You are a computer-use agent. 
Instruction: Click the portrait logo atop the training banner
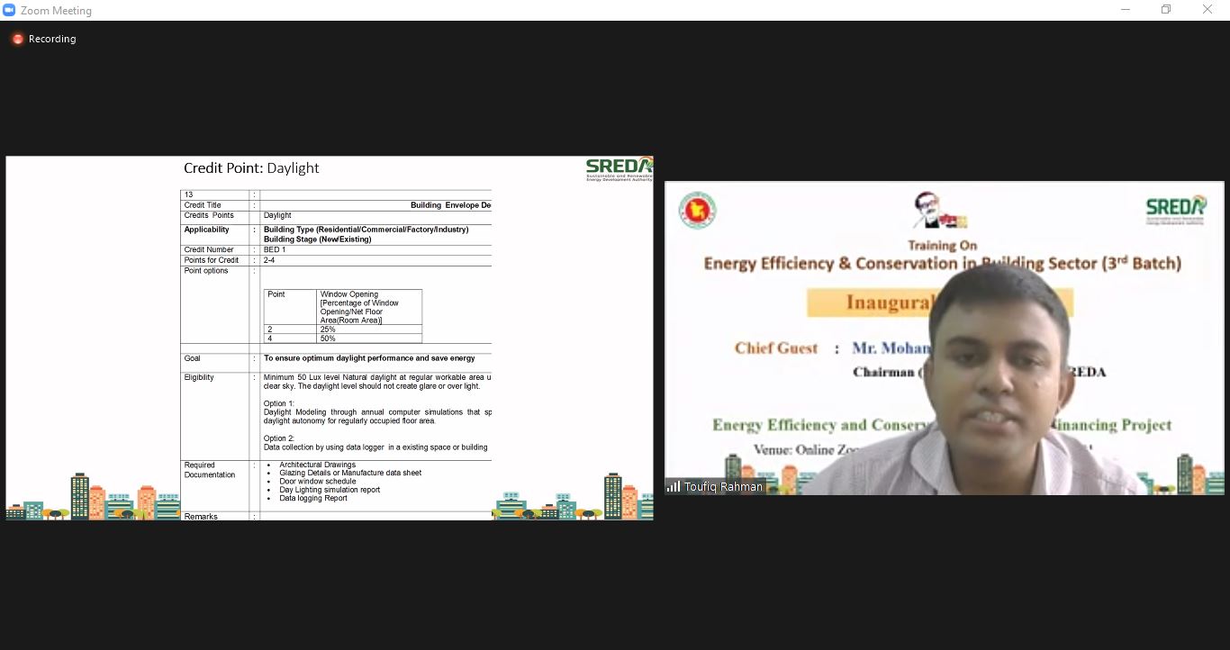click(x=939, y=211)
